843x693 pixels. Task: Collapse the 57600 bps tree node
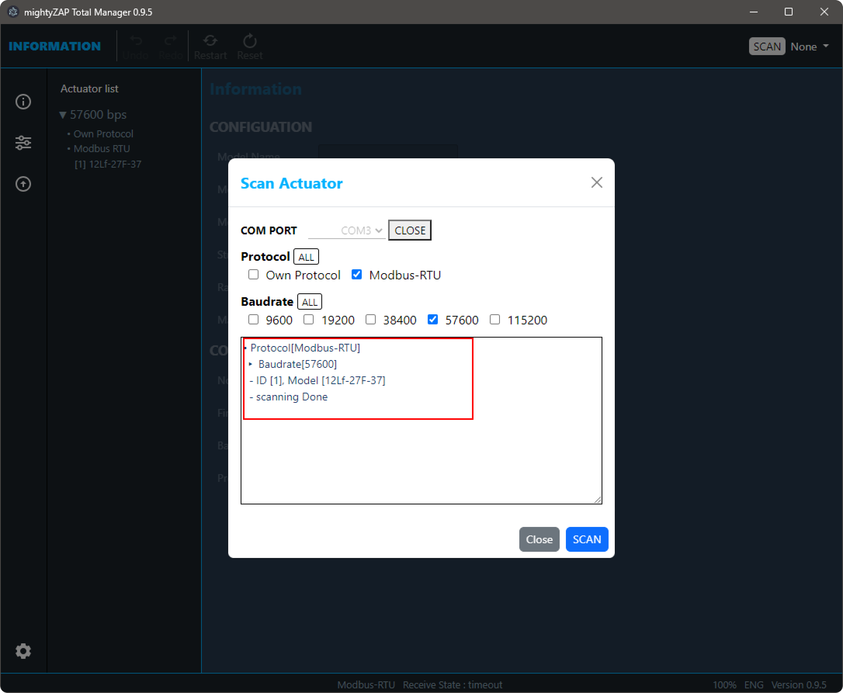[x=63, y=115]
